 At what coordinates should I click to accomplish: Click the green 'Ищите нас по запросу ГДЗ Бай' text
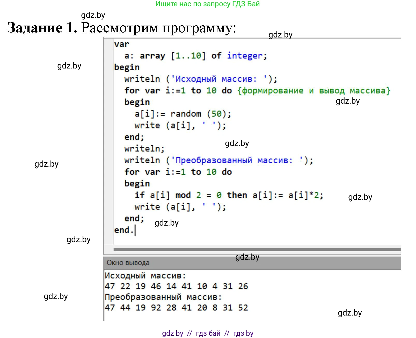point(207,4)
